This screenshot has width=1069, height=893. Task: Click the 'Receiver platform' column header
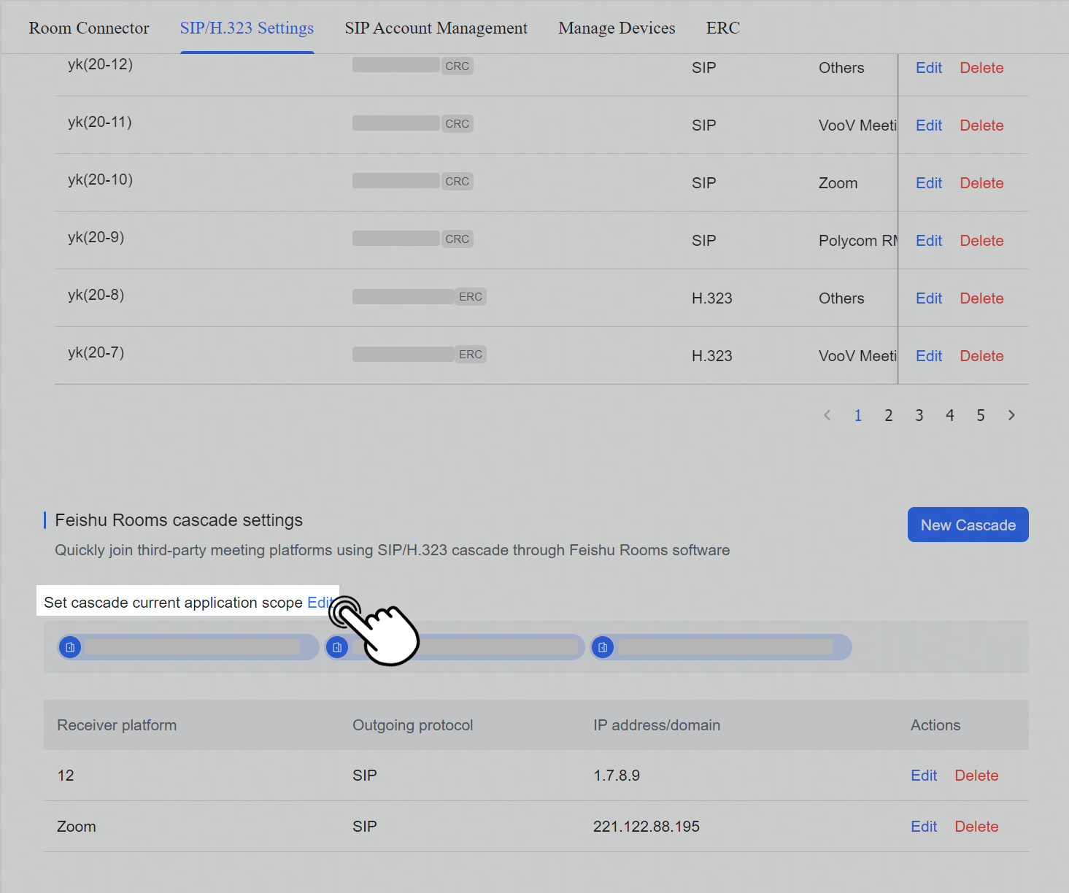[x=117, y=725]
